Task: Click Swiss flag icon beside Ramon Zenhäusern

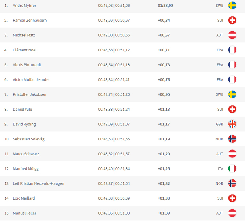Action: (x=232, y=20)
